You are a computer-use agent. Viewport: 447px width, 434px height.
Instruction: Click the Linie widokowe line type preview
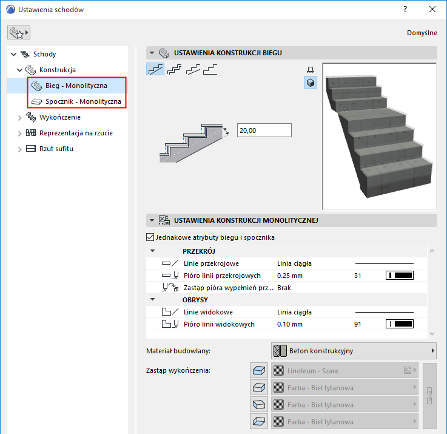(x=384, y=312)
